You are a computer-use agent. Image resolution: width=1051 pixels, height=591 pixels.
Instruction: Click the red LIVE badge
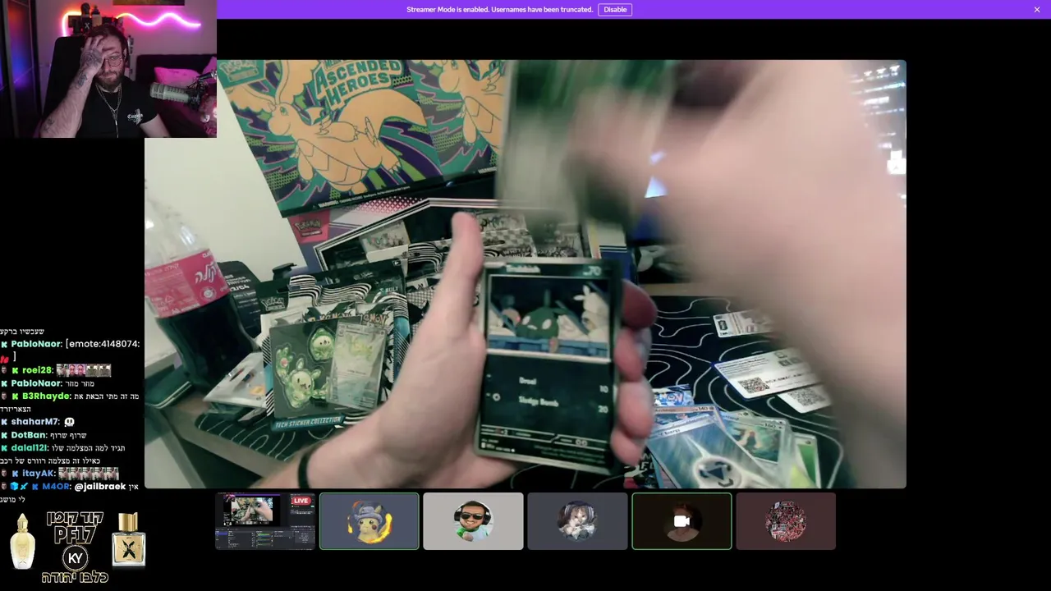pyautogui.click(x=301, y=501)
